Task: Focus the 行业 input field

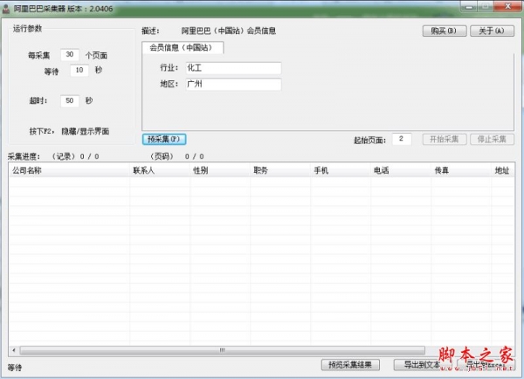Action: point(233,68)
